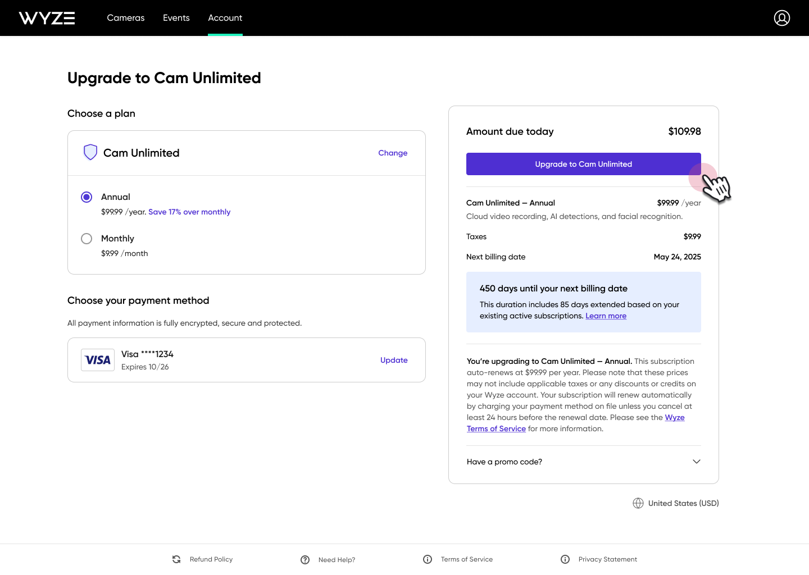
Task: Click the Cam Unlimited shield icon
Action: (90, 152)
